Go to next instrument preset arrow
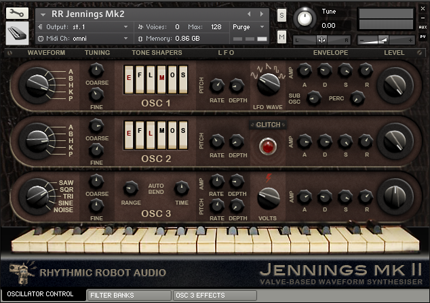 point(262,14)
